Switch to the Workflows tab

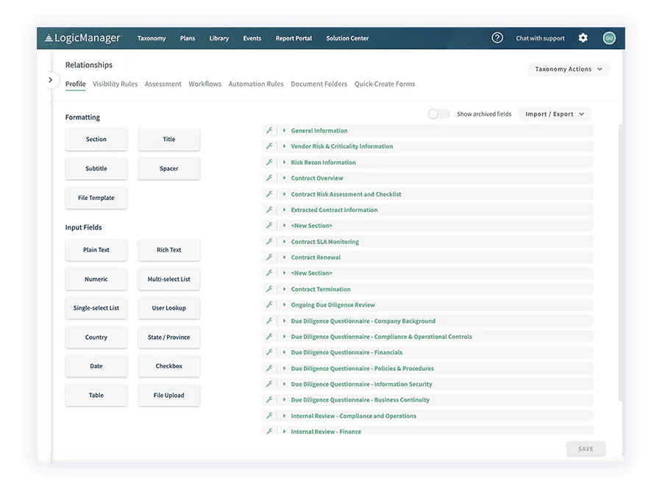[x=204, y=84]
